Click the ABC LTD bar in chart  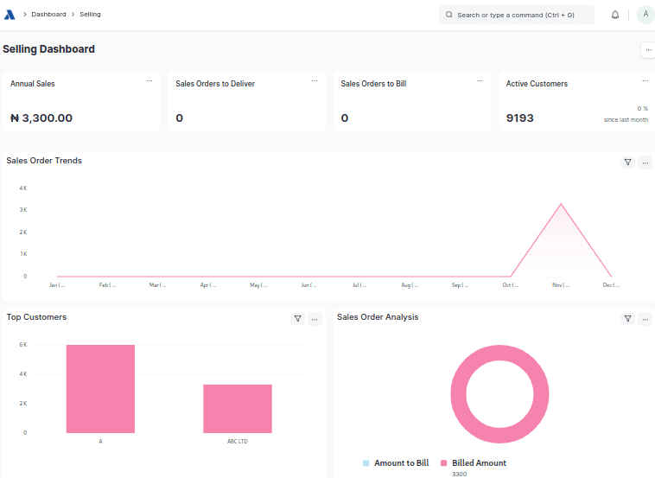pyautogui.click(x=238, y=409)
